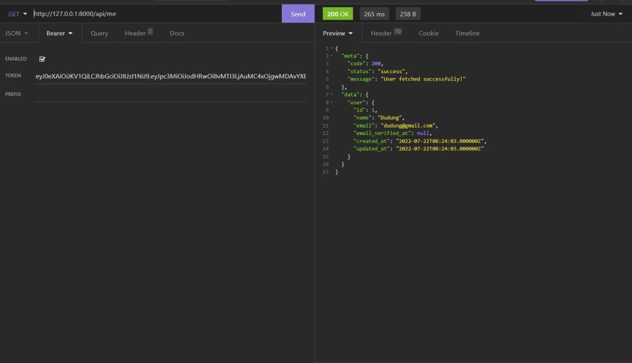Switch to the response Header tab

click(386, 33)
